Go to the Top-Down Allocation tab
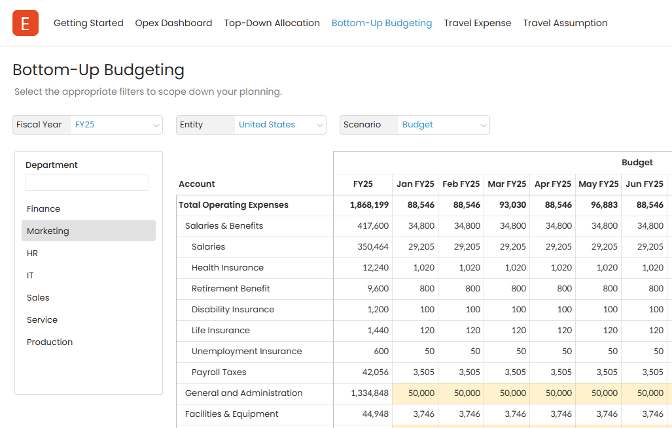 [x=272, y=23]
